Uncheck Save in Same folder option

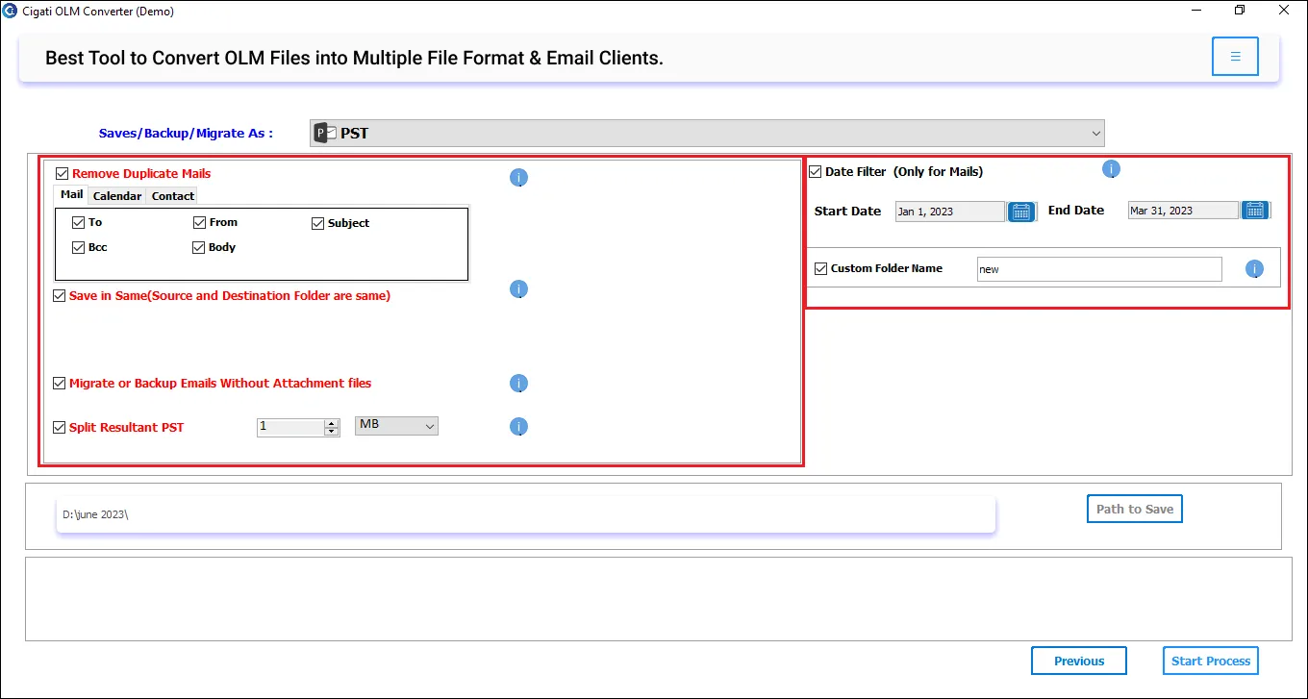60,296
